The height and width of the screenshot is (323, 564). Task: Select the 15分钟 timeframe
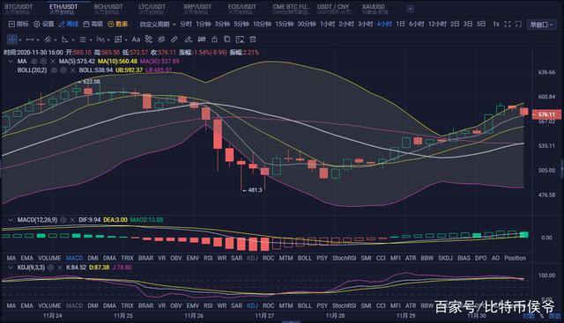pos(285,24)
